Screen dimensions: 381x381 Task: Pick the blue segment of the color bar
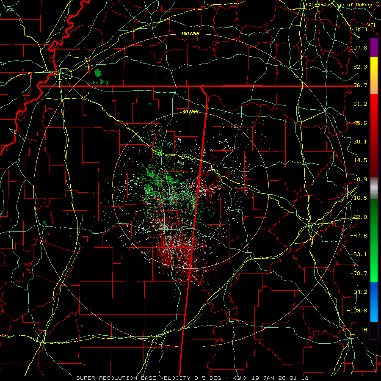(x=374, y=302)
